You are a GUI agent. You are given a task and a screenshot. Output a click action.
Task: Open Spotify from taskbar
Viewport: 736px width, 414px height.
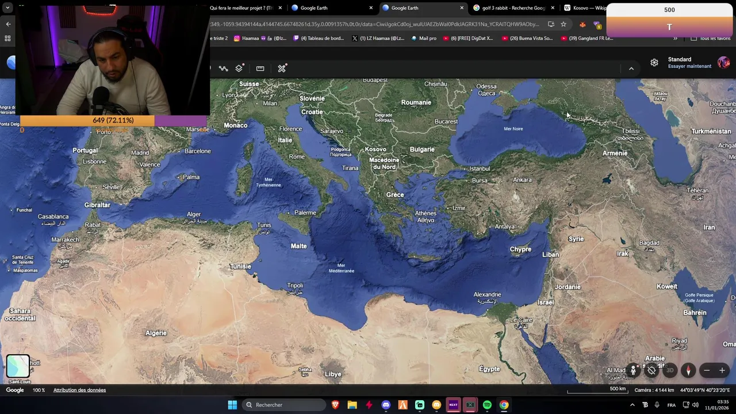pos(487,405)
